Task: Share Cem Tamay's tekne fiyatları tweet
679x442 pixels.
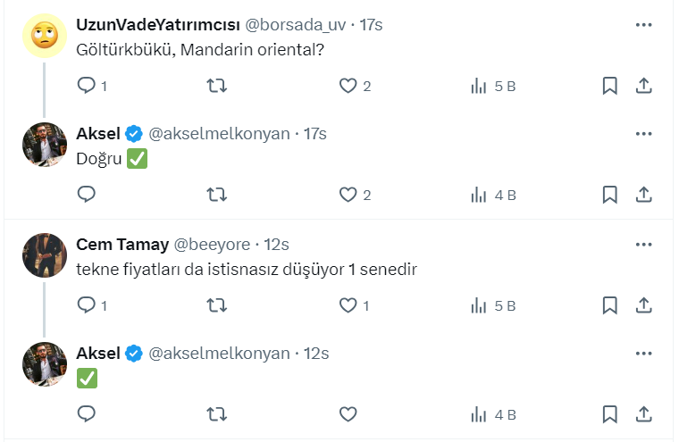Action: tap(643, 305)
